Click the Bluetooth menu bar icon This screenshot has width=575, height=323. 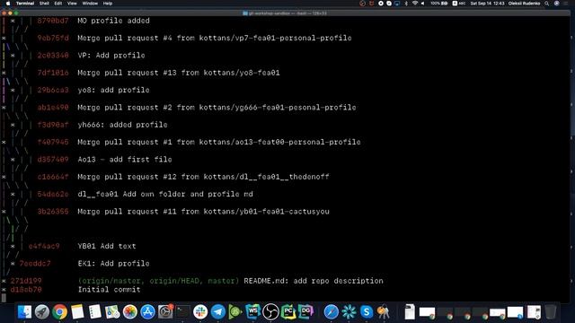click(406, 4)
